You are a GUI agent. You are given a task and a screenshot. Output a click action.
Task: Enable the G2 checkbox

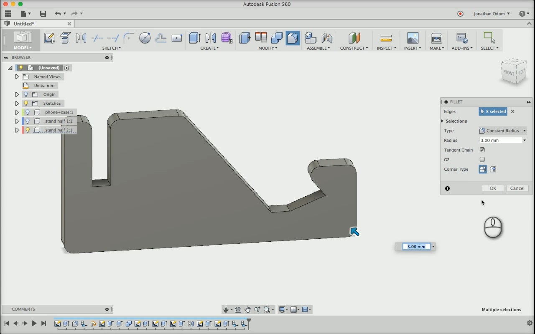(x=482, y=159)
